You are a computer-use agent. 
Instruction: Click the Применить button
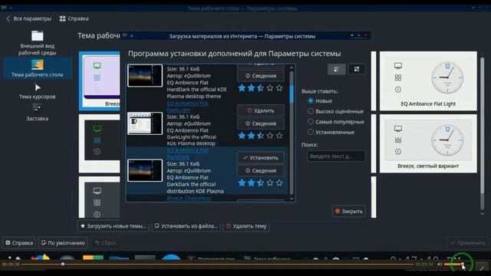(467, 243)
